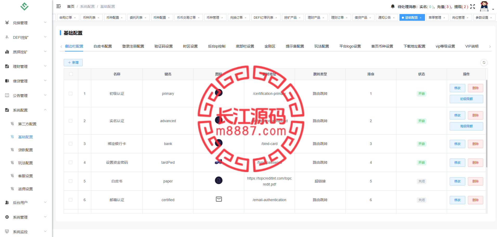Open 客服设置 in the sidebar
497x237 pixels.
click(25, 176)
